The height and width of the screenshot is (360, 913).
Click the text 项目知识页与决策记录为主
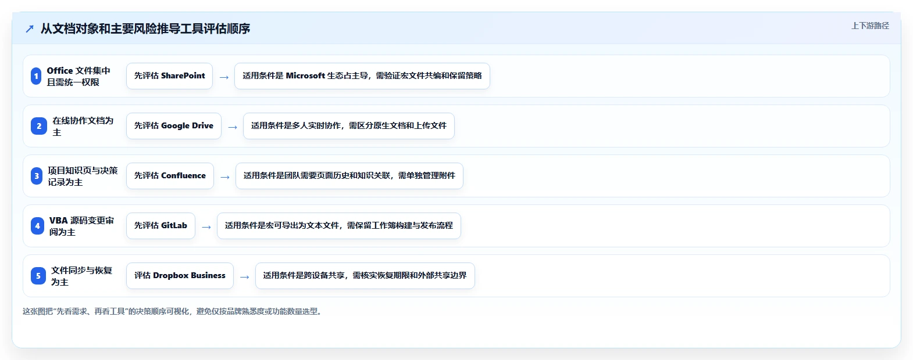click(83, 176)
